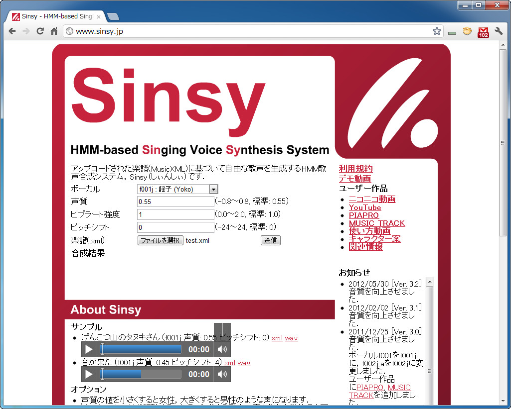Download 春が来た sample wav

point(244,363)
